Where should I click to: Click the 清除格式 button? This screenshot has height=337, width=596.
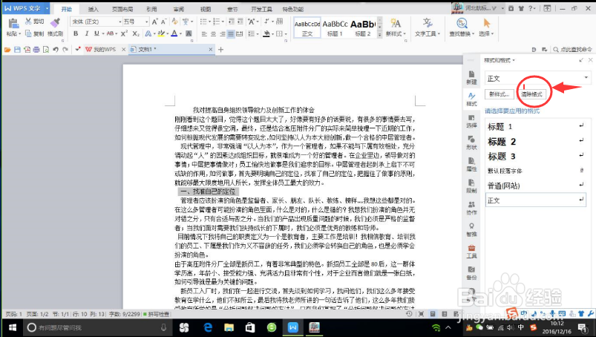(x=531, y=94)
